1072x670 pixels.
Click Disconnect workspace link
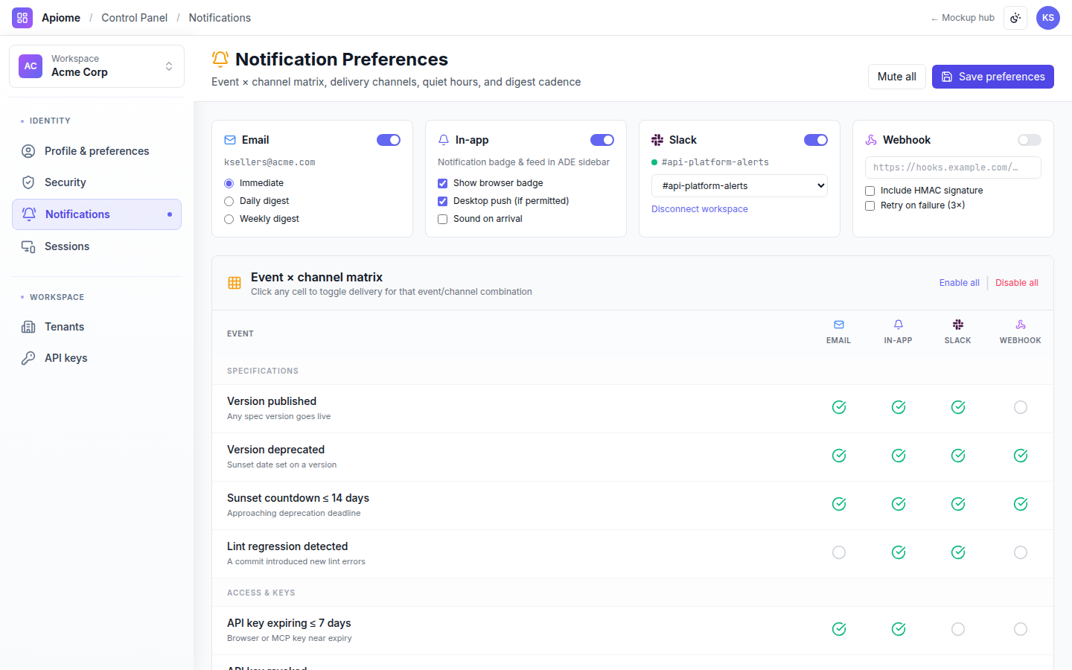click(x=700, y=209)
